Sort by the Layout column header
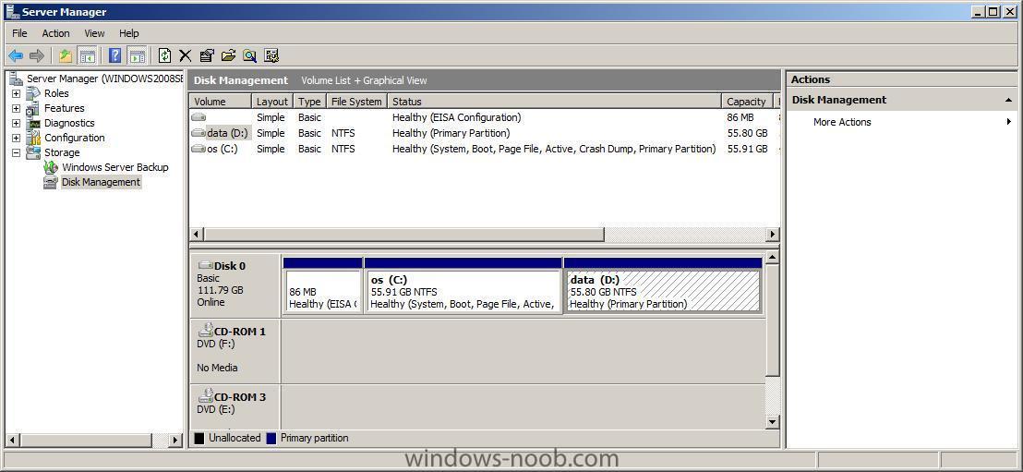 coord(272,102)
